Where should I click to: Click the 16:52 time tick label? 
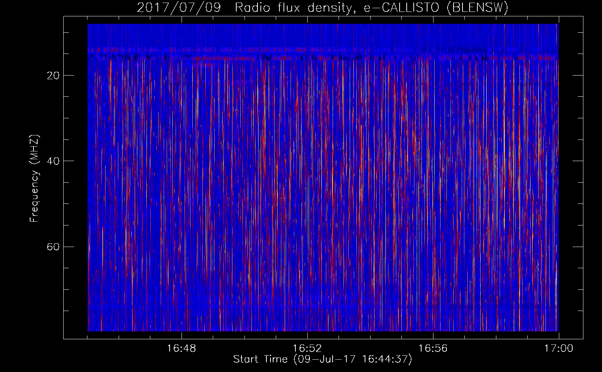307,349
